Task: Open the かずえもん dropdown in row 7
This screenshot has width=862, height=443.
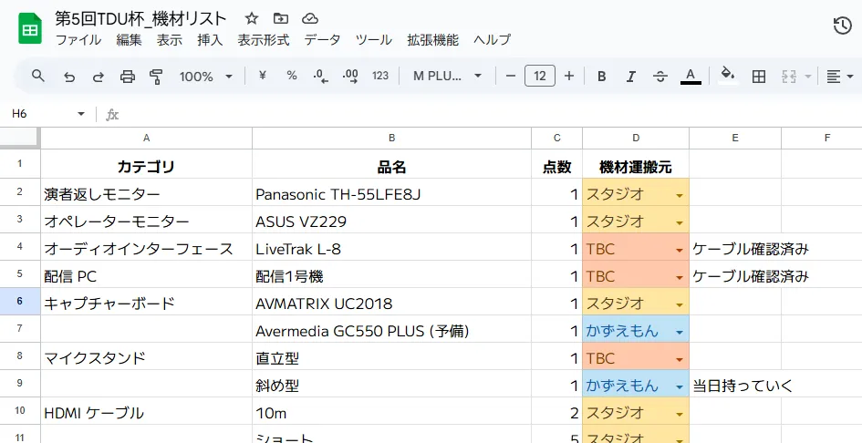Action: (680, 332)
